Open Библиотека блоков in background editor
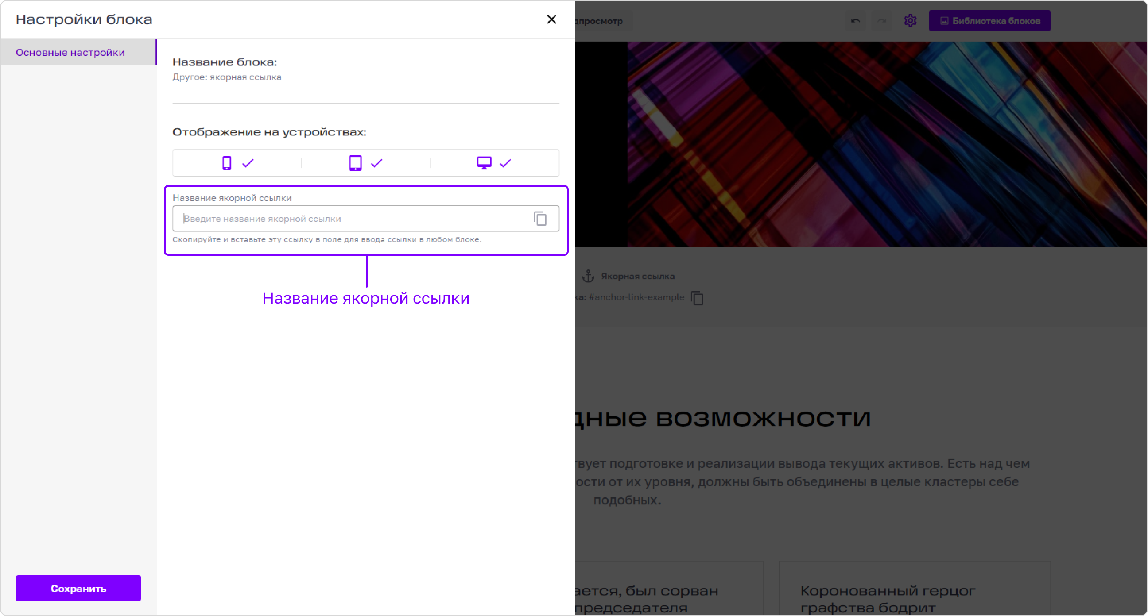This screenshot has width=1148, height=616. [x=989, y=21]
